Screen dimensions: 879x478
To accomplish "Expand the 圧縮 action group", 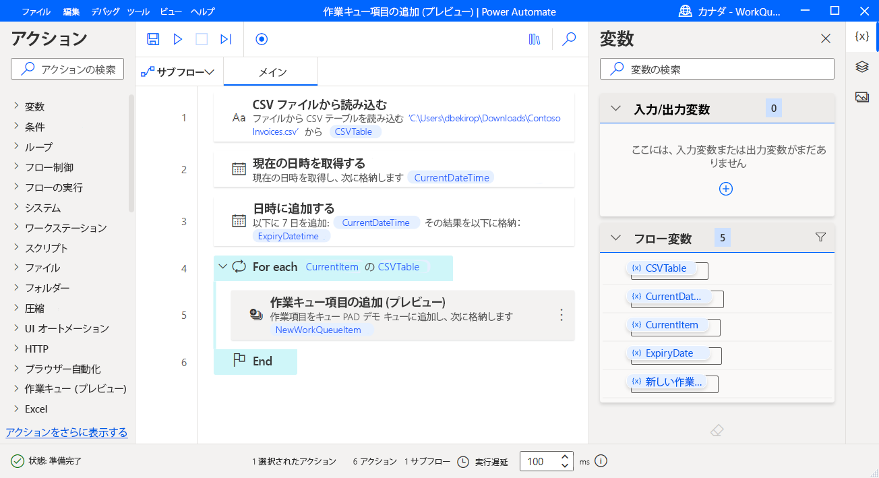I will 16,308.
